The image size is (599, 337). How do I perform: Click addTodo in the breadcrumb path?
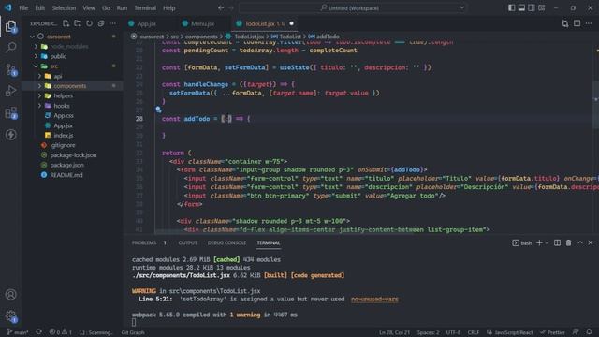[x=328, y=37]
